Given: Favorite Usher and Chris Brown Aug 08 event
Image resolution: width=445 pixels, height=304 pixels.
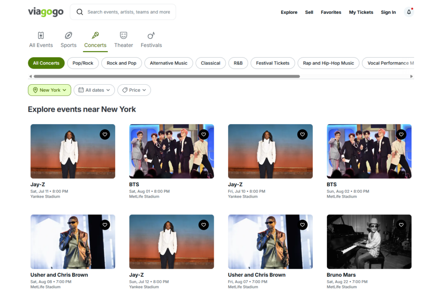Looking at the screenshot, I should point(105,225).
